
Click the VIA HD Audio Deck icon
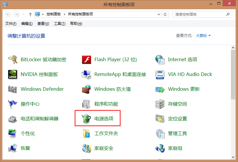(x=160, y=74)
